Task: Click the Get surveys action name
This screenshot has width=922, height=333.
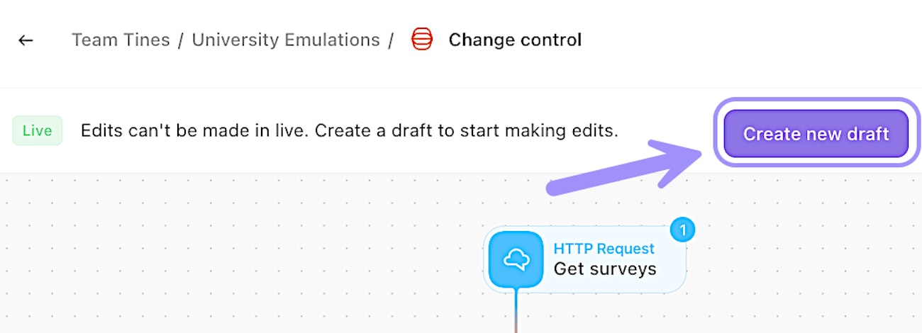Action: click(x=605, y=269)
